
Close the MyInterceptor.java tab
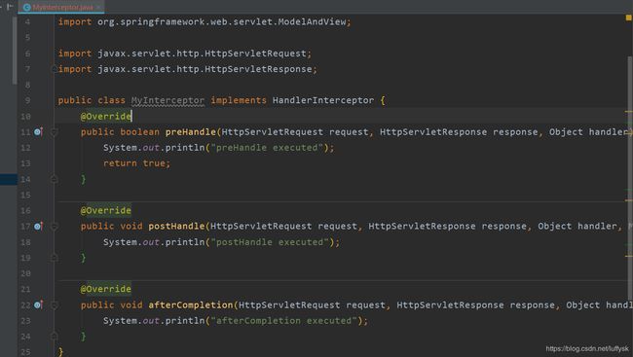pyautogui.click(x=98, y=7)
